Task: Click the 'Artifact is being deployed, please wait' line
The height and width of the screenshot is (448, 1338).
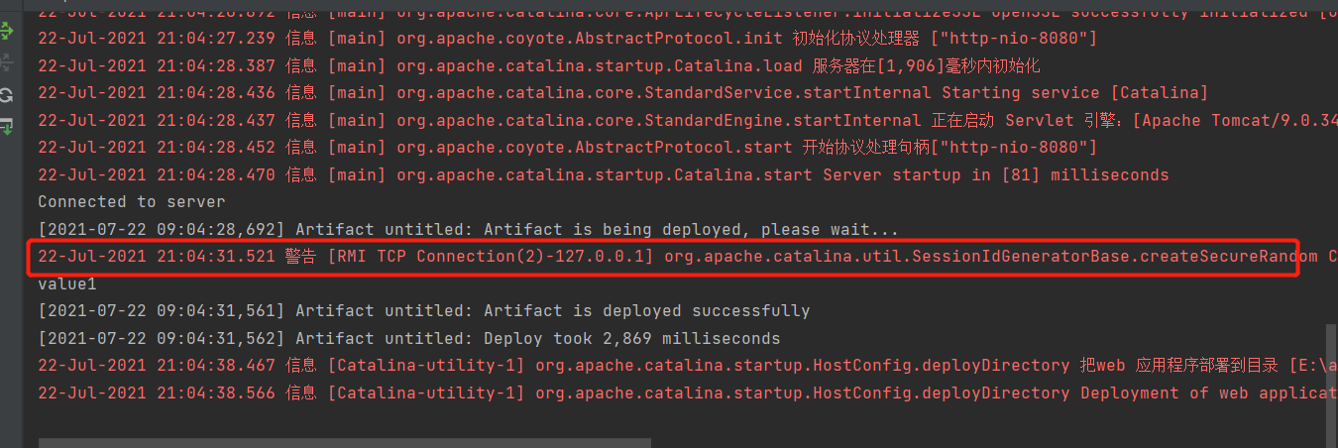Action: coord(468,230)
